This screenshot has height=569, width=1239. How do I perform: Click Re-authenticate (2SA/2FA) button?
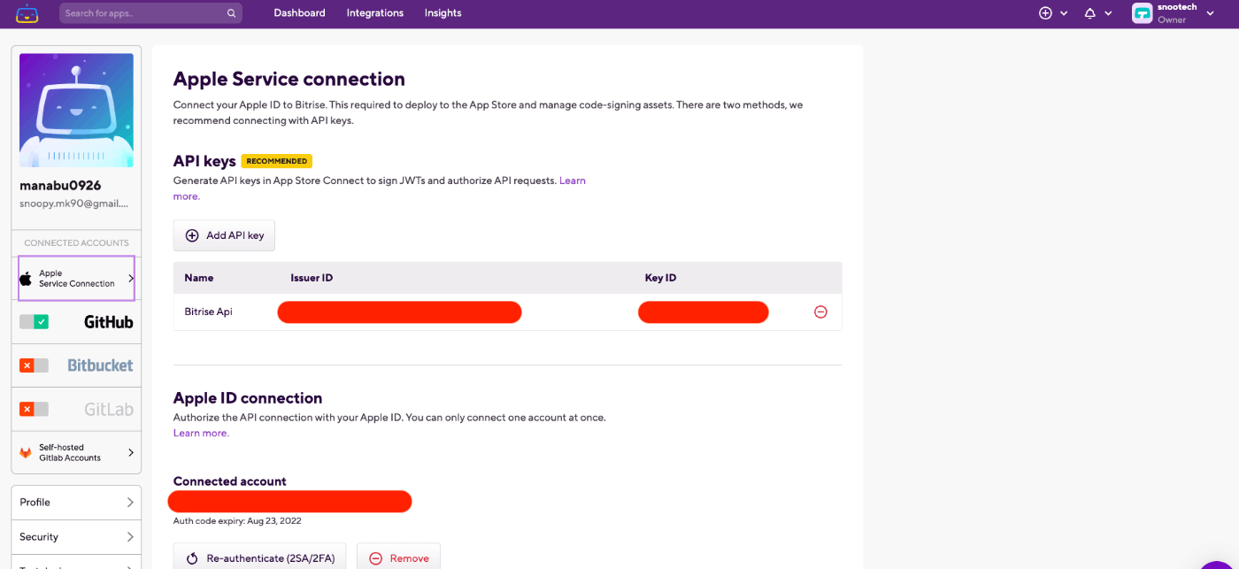(x=259, y=557)
